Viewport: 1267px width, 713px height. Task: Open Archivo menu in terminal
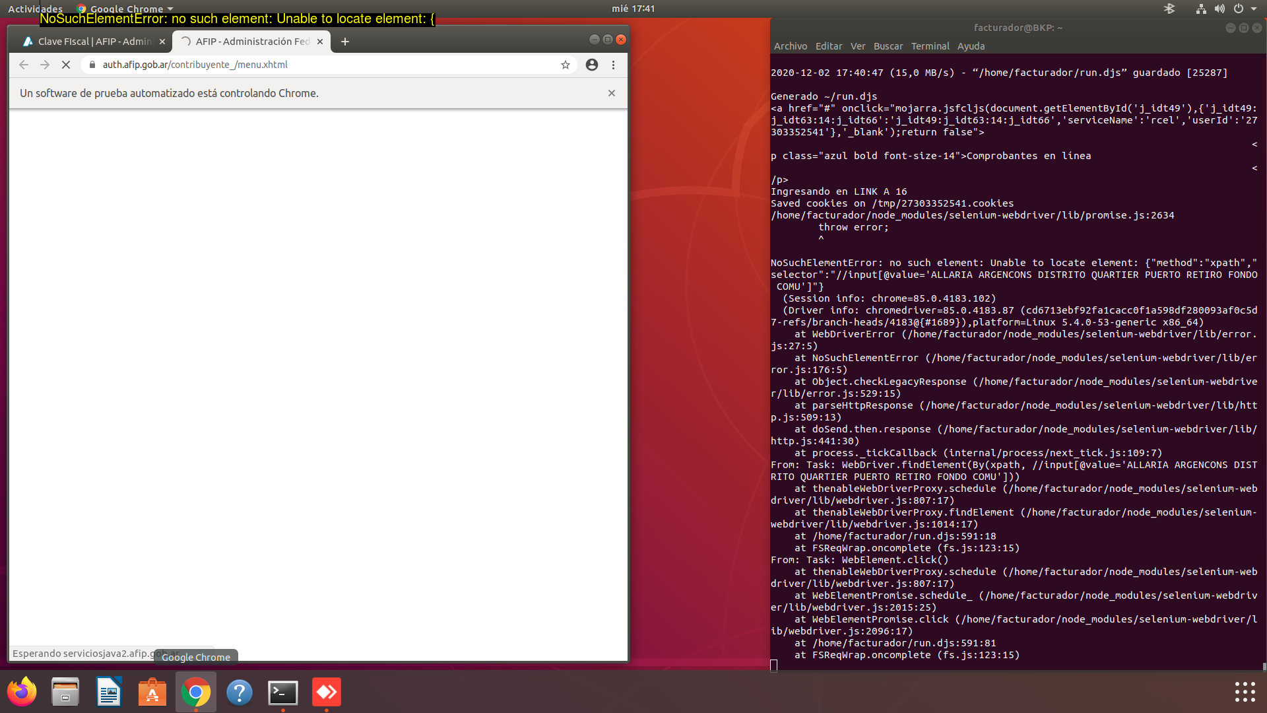pos(791,46)
